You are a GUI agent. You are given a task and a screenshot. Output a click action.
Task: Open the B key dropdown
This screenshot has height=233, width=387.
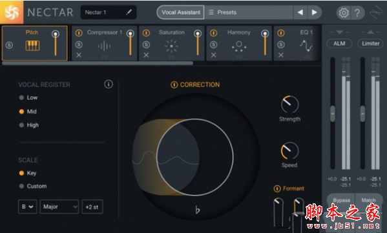pyautogui.click(x=27, y=207)
